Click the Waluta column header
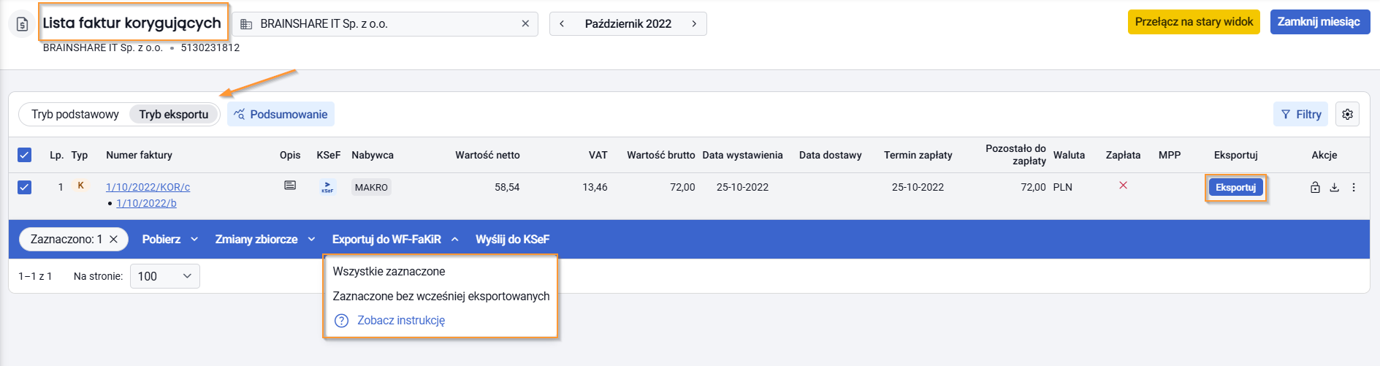This screenshot has height=366, width=1380. pyautogui.click(x=1069, y=155)
